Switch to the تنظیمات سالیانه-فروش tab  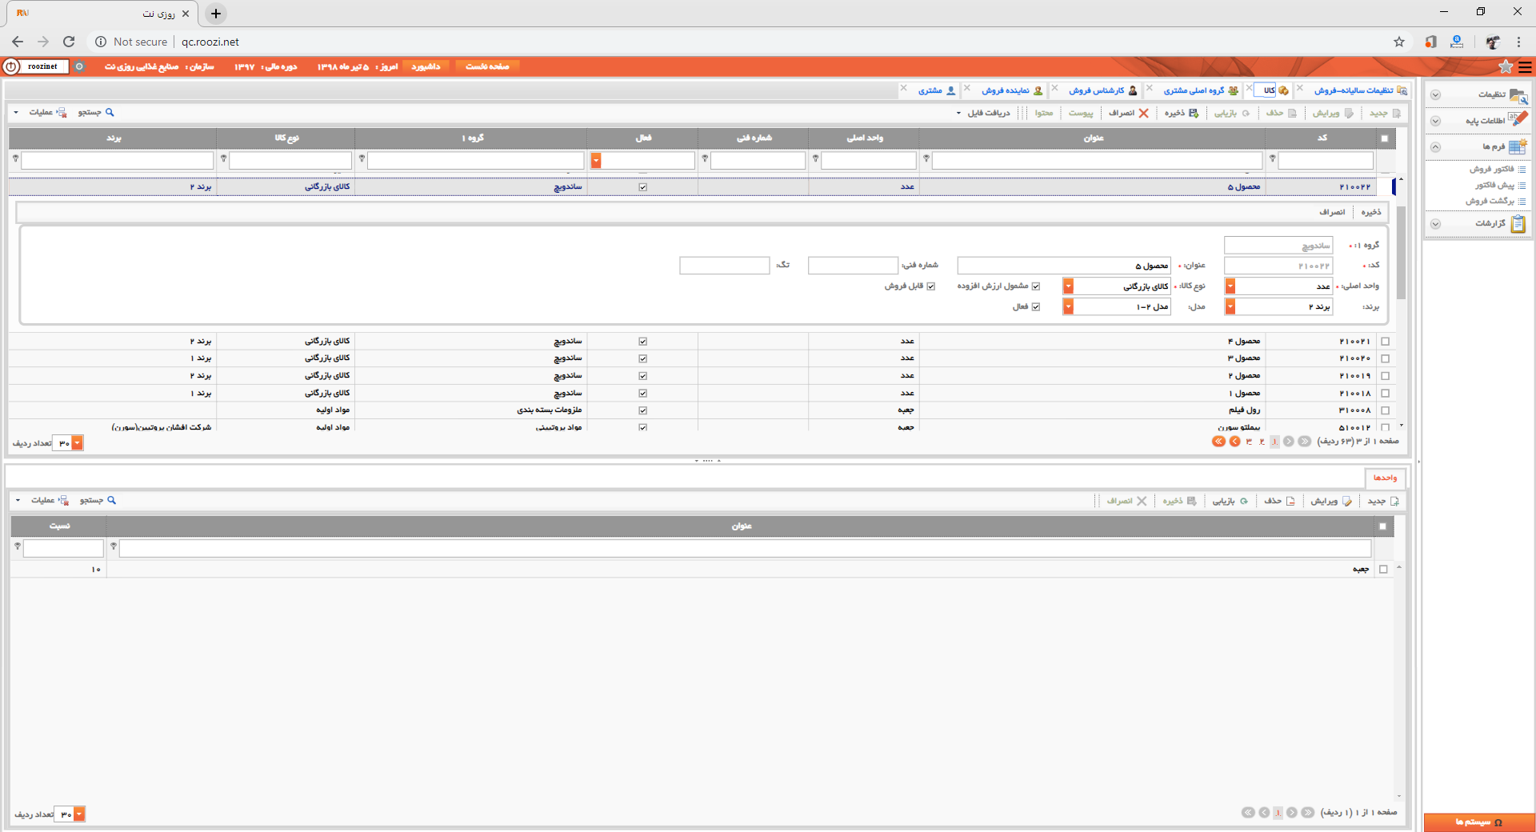[x=1360, y=90]
